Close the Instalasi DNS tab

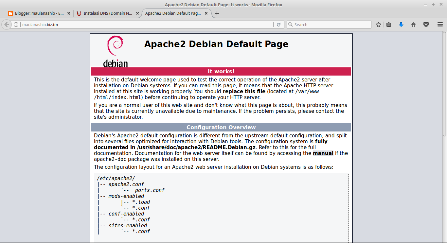tap(137, 13)
